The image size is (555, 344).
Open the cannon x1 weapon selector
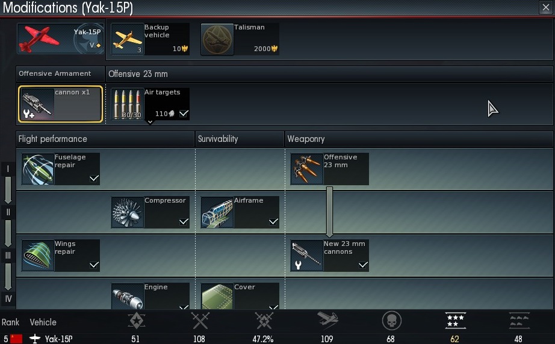[61, 104]
